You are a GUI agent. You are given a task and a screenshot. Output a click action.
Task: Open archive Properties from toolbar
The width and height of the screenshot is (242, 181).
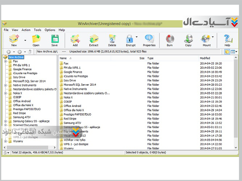pyautogui.click(x=149, y=39)
